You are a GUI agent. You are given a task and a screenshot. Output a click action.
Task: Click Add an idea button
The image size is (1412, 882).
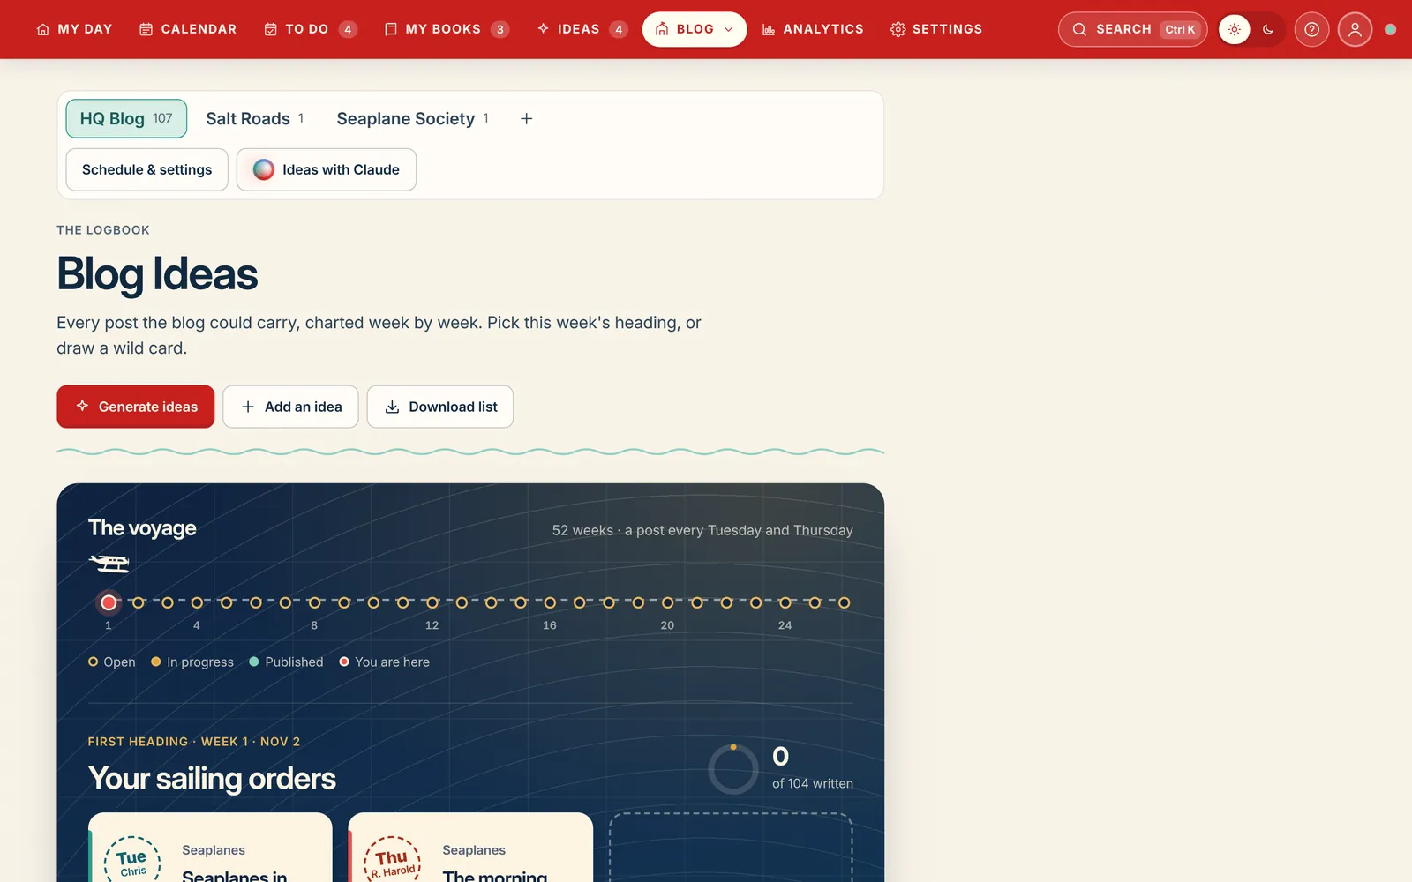290,407
